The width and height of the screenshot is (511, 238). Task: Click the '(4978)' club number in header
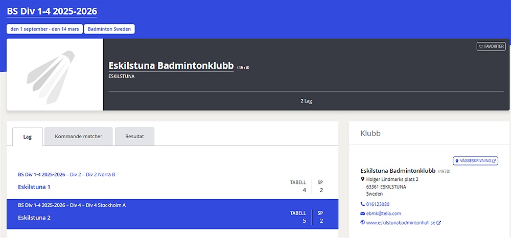pos(243,67)
